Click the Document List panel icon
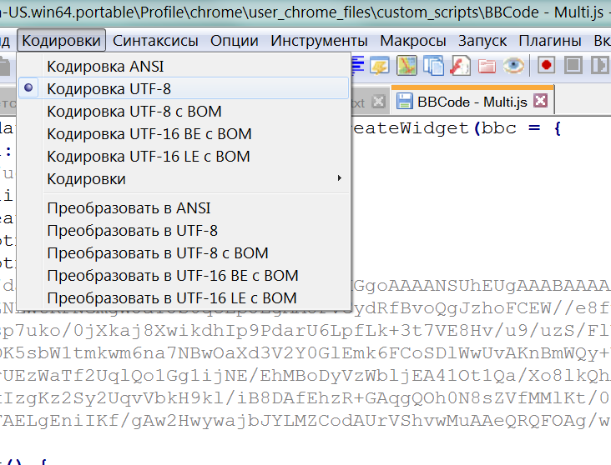 pyautogui.click(x=432, y=65)
